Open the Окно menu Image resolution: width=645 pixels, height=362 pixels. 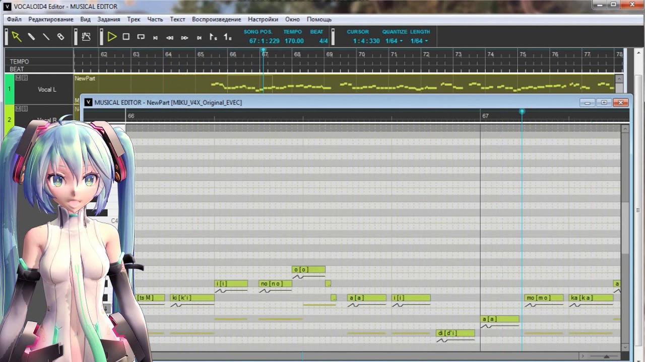pos(292,20)
